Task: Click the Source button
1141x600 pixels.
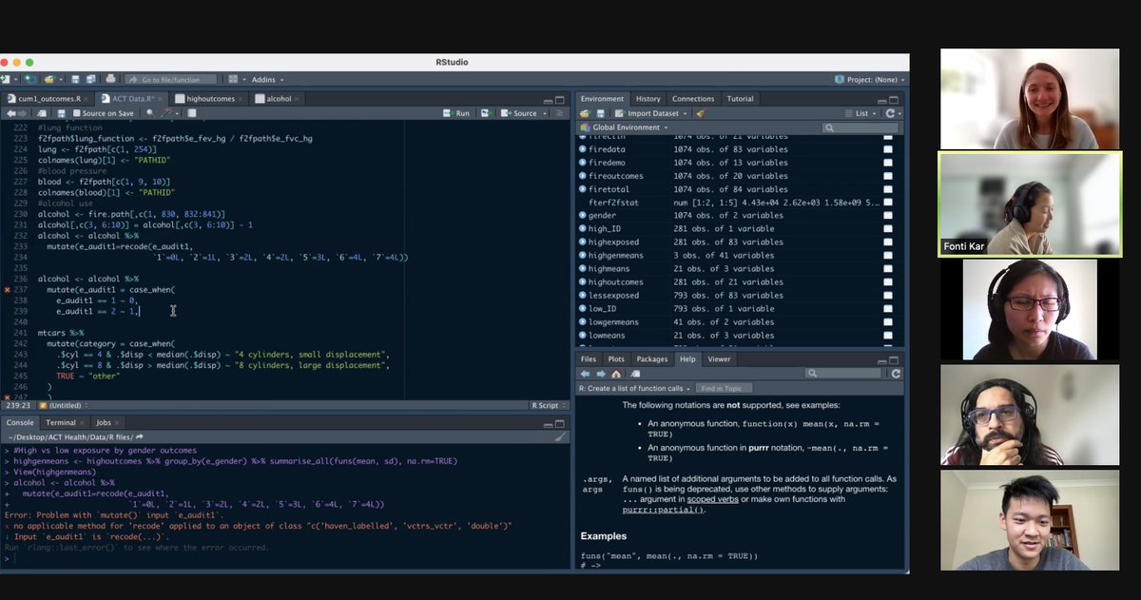Action: pyautogui.click(x=518, y=113)
